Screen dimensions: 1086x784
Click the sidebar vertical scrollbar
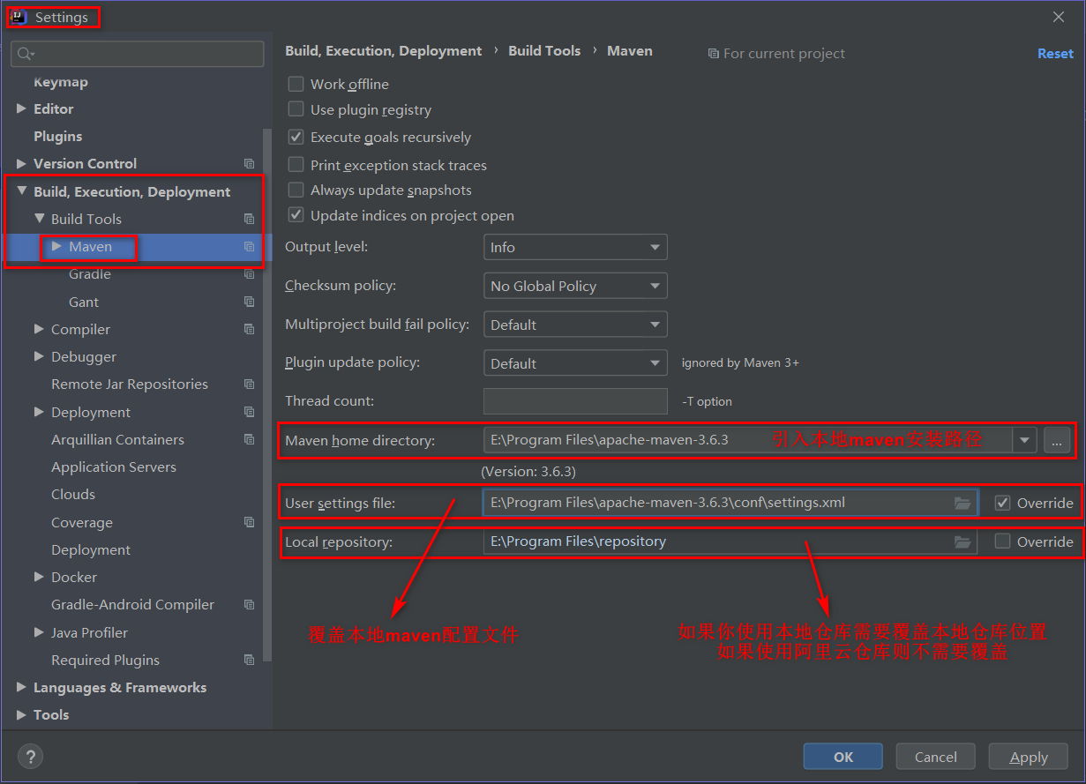click(268, 397)
